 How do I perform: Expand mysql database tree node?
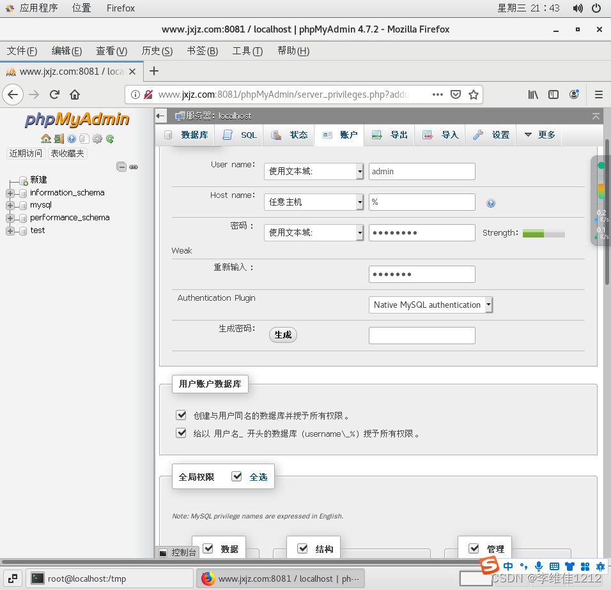pyautogui.click(x=10, y=206)
